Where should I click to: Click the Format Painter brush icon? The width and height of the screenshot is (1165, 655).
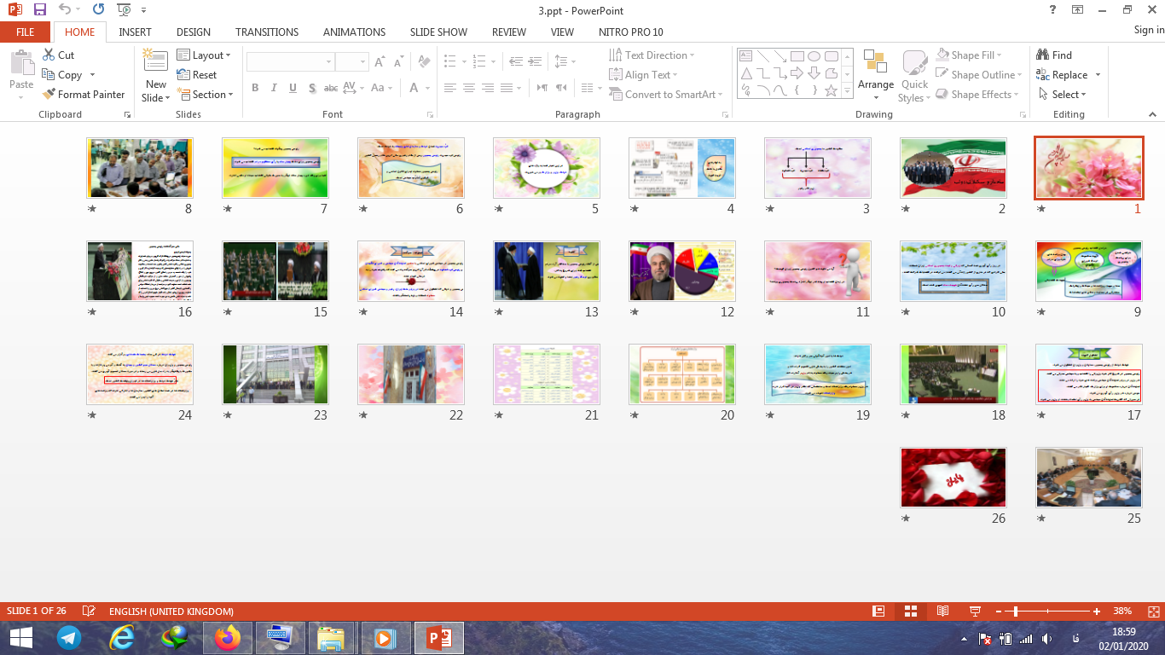(49, 95)
